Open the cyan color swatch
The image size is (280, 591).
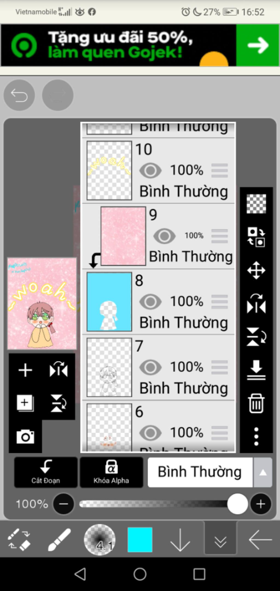tap(140, 540)
